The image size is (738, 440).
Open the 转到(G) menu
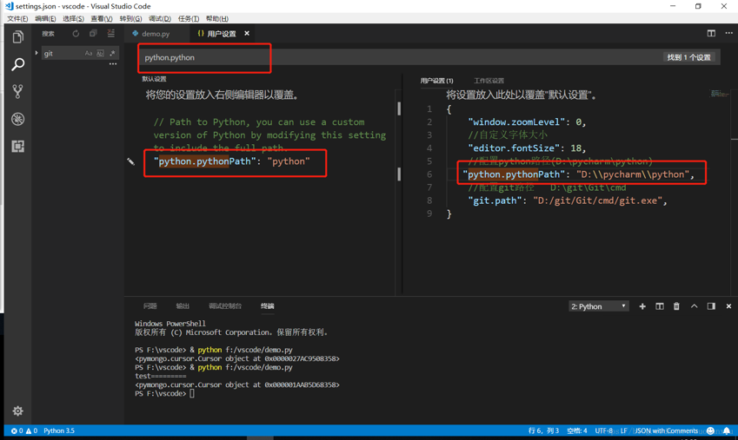point(130,18)
